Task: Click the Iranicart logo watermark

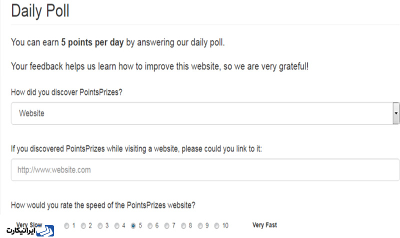Action: (30, 231)
